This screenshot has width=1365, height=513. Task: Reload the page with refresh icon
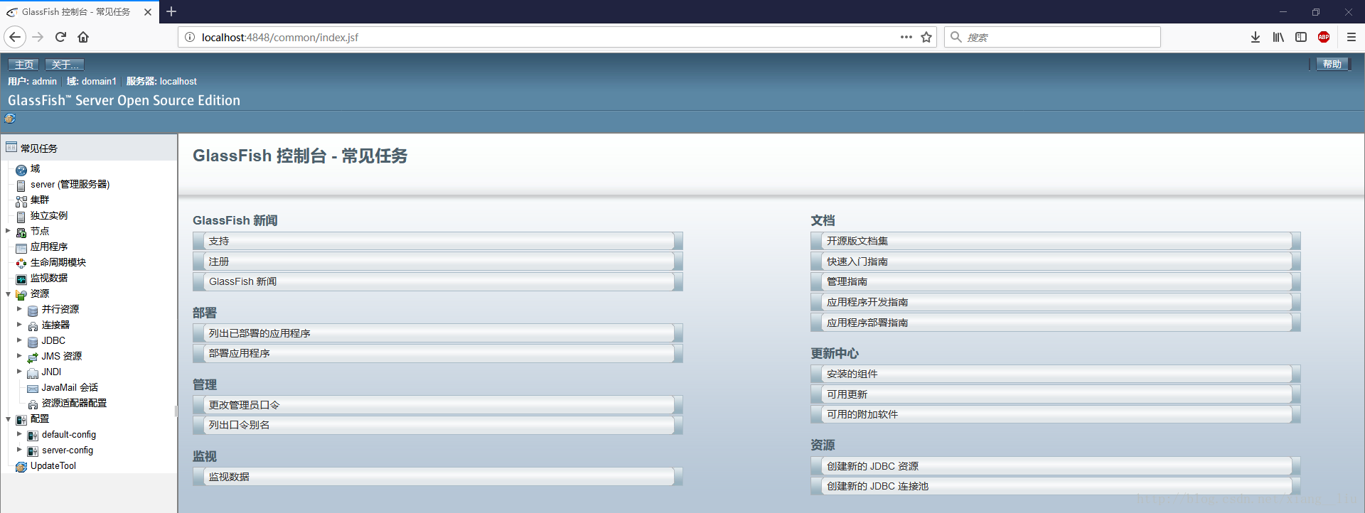point(61,37)
